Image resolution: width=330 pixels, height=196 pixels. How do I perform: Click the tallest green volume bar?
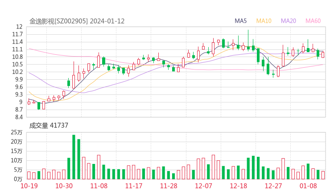(74, 157)
